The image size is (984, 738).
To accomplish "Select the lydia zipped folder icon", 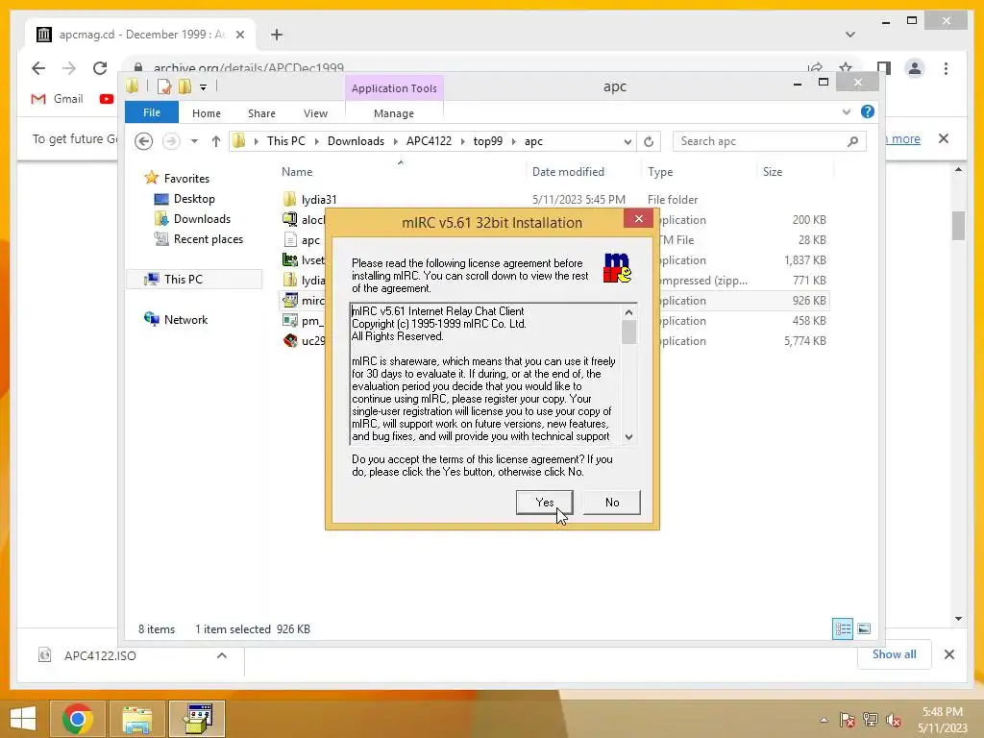I will point(290,280).
